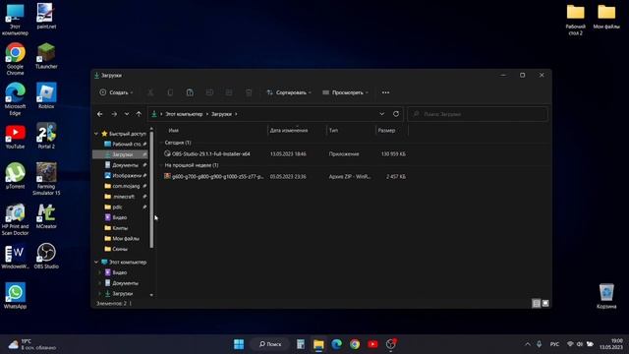Click the Delete trash icon in toolbar
The image size is (629, 354).
(249, 92)
